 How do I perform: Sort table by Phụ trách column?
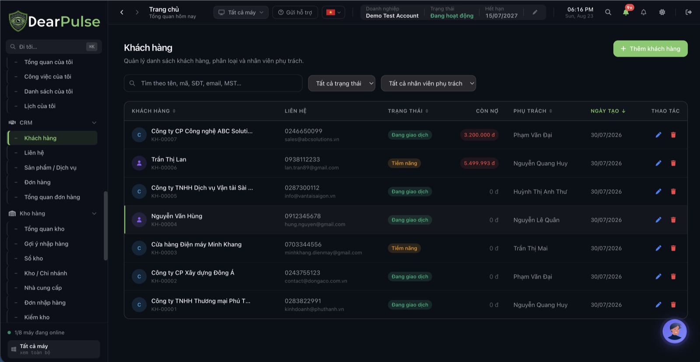coord(533,111)
